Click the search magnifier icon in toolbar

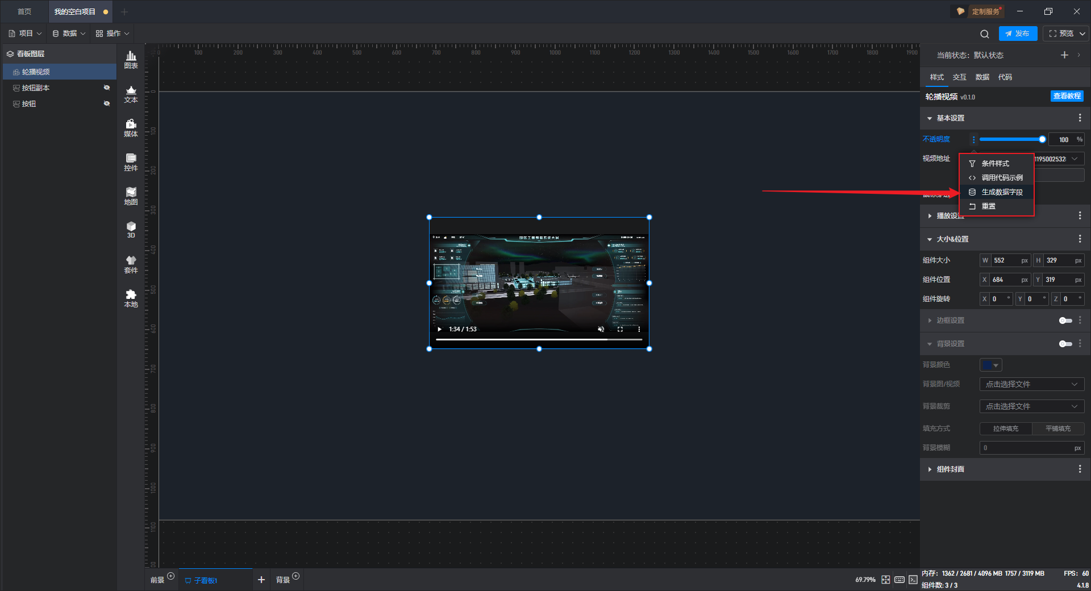coord(984,34)
